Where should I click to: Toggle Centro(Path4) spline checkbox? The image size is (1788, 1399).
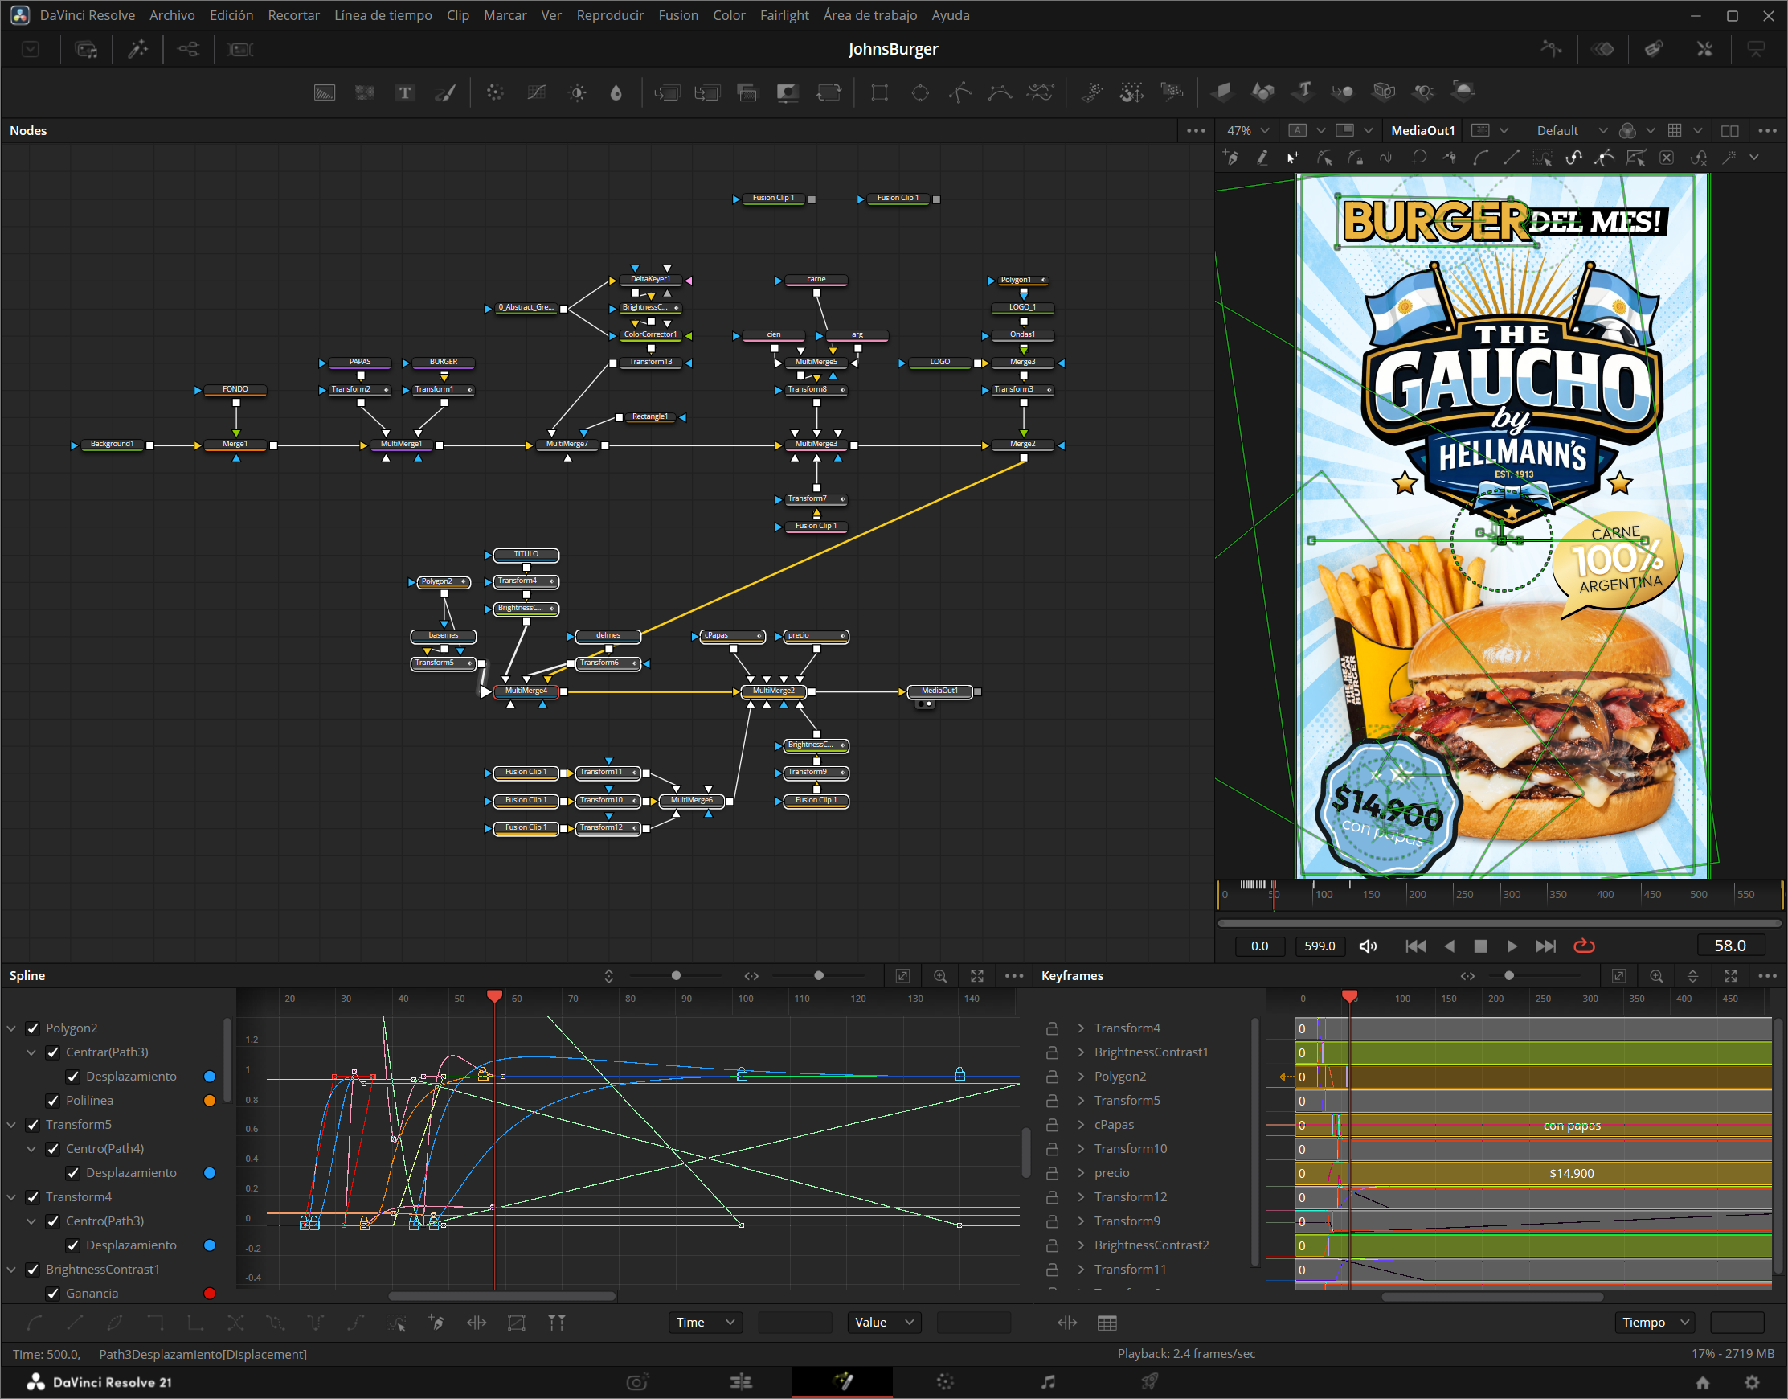53,1149
